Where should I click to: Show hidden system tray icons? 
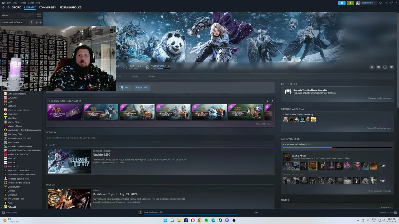point(358,220)
